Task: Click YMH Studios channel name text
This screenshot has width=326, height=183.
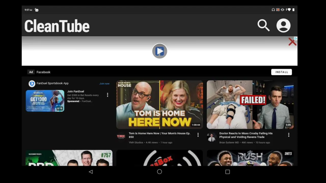Action: (x=136, y=143)
